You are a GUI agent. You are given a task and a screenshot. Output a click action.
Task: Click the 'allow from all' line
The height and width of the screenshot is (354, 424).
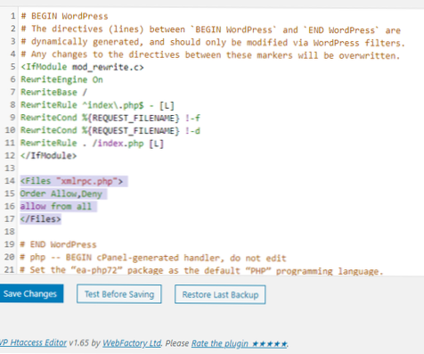click(56, 206)
